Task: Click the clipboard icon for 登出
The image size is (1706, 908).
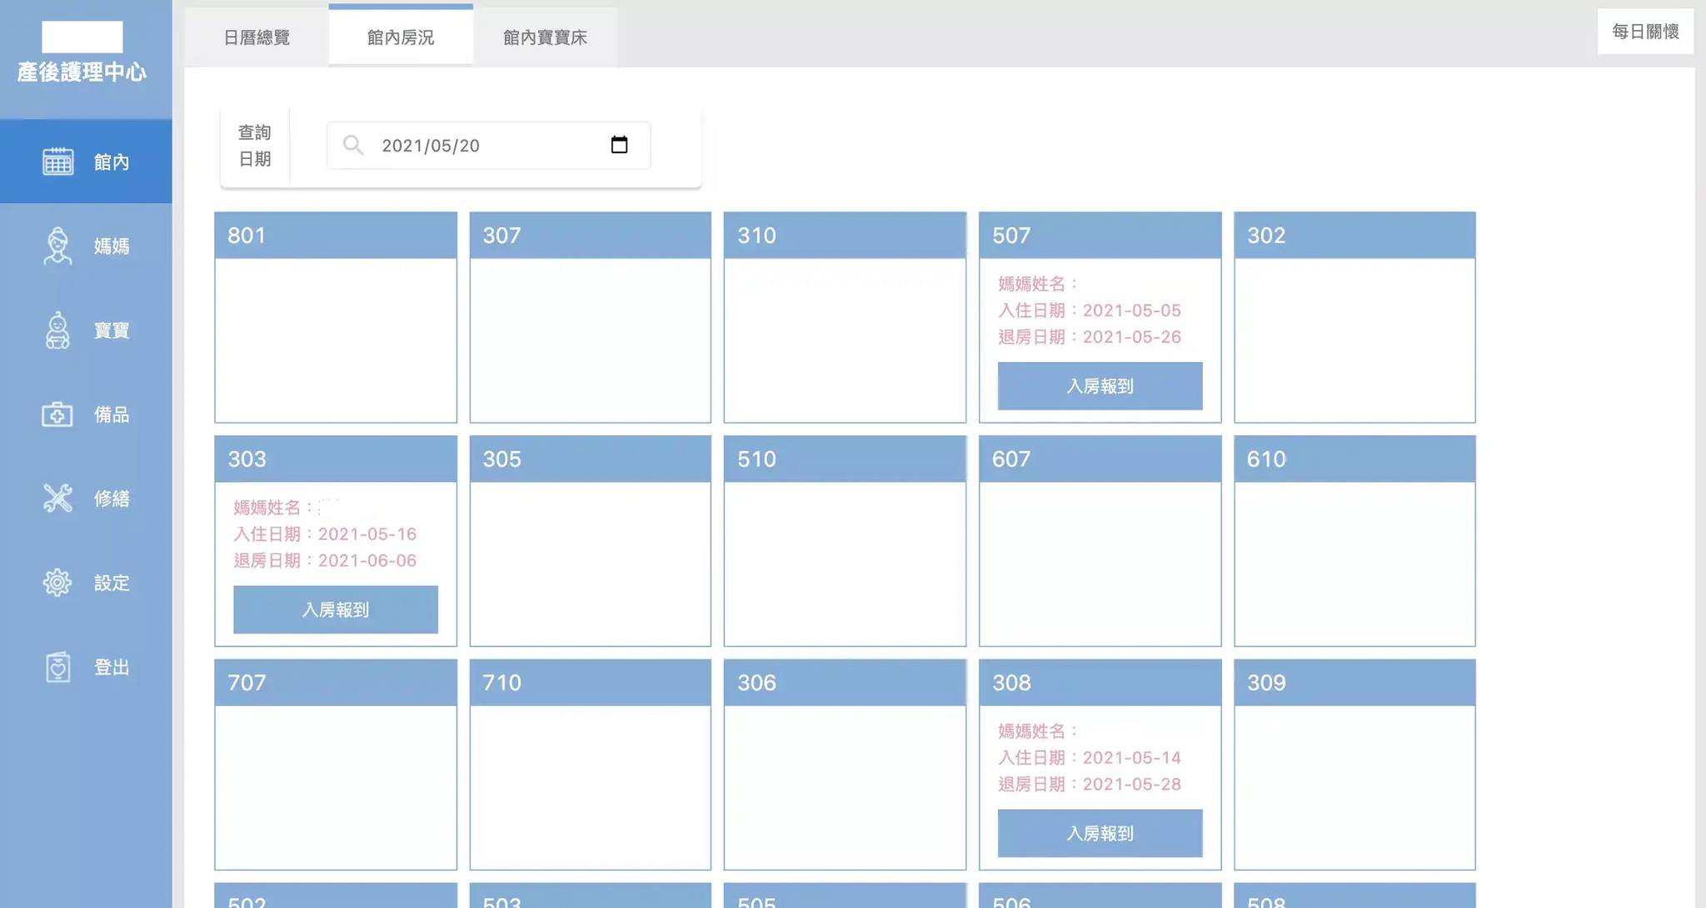Action: pos(57,667)
